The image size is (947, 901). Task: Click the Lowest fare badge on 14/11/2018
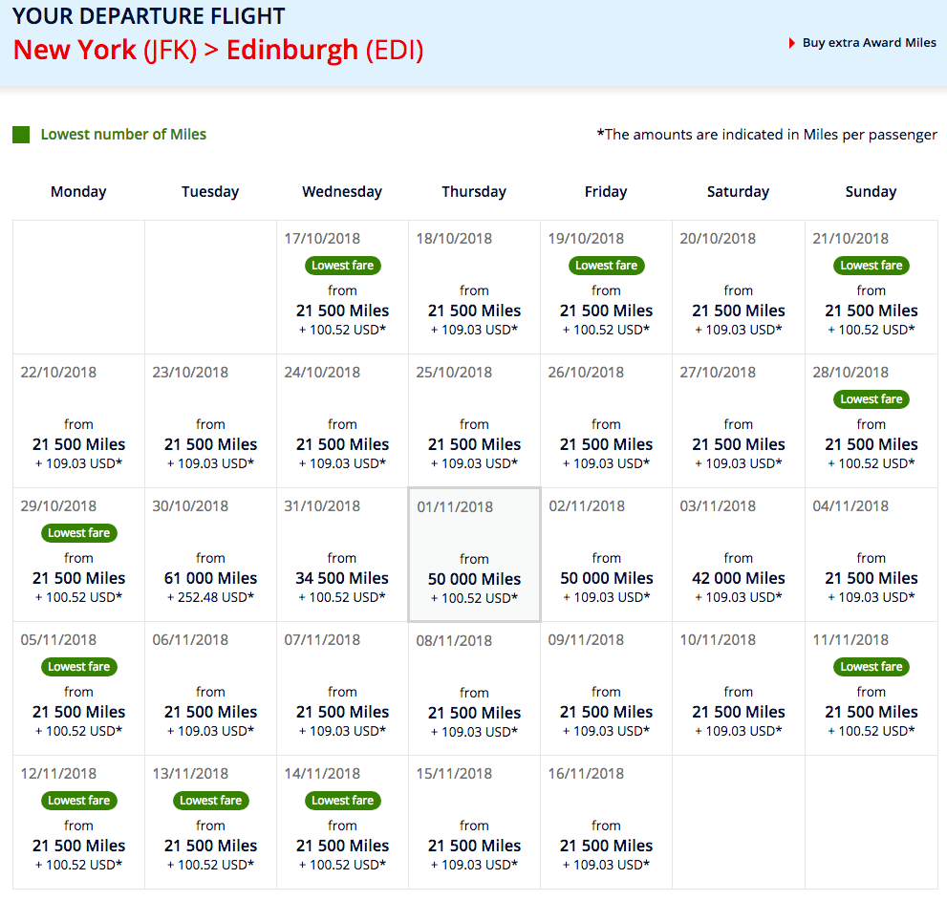click(342, 800)
